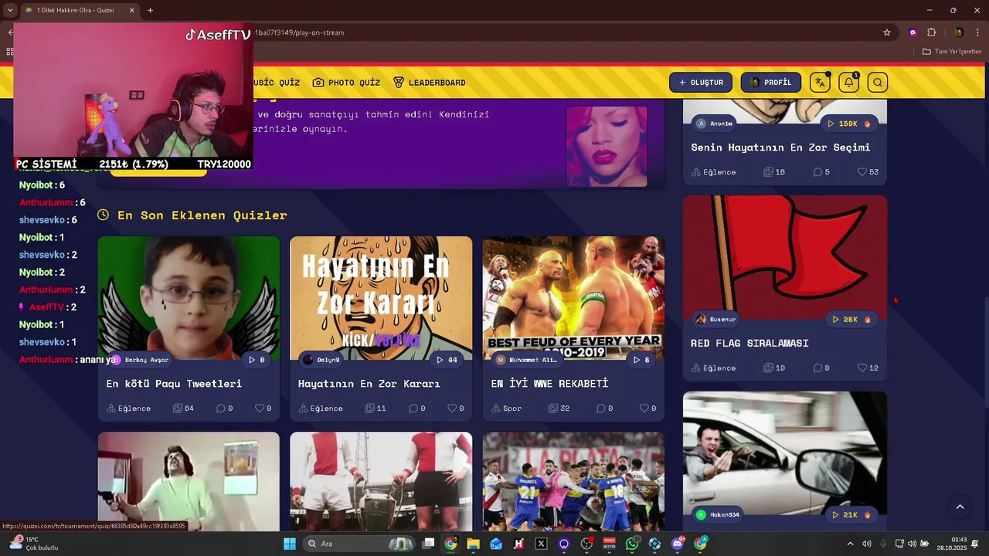Open the PROFİL button

(x=771, y=83)
